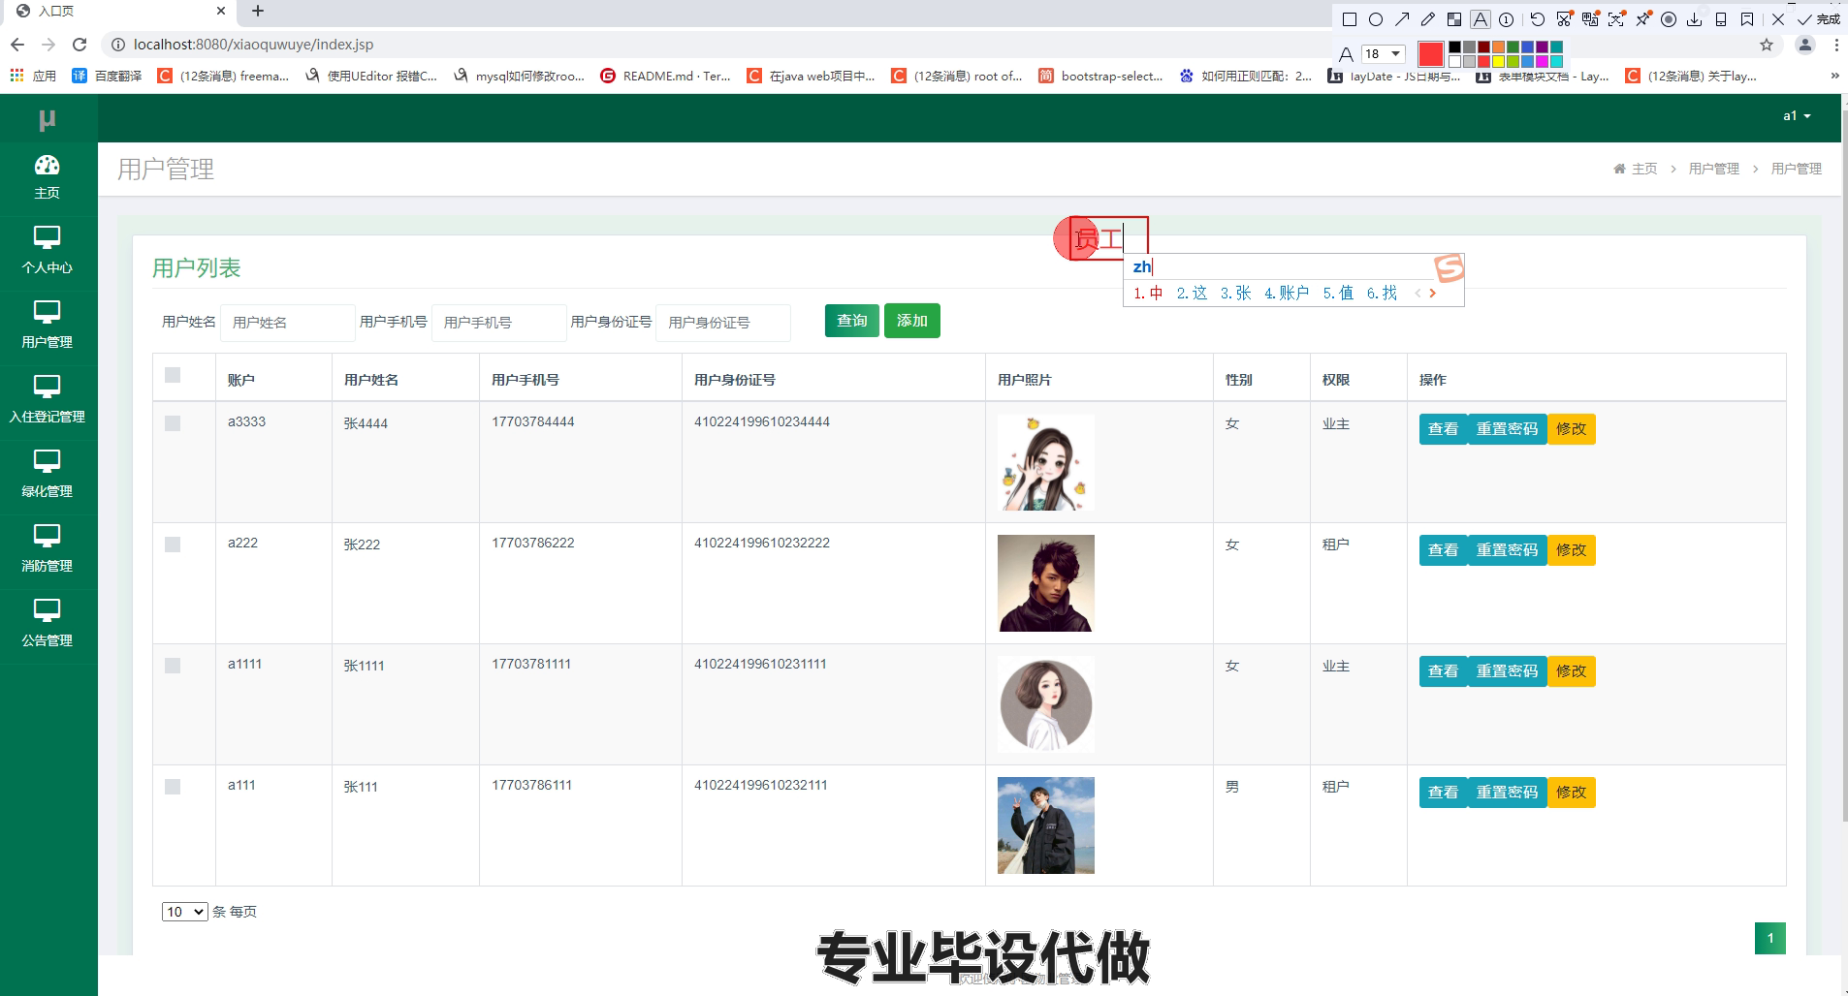
Task: Click the 查询 search button
Action: pyautogui.click(x=852, y=321)
